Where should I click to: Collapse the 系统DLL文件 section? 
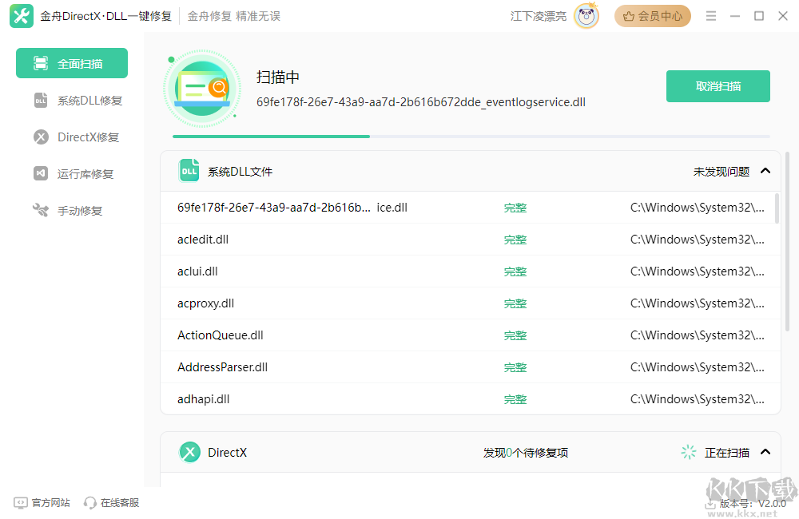pos(765,170)
